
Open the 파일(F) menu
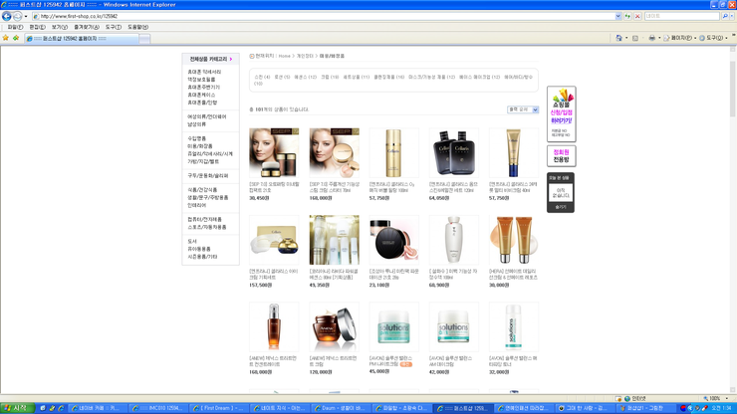coord(15,27)
